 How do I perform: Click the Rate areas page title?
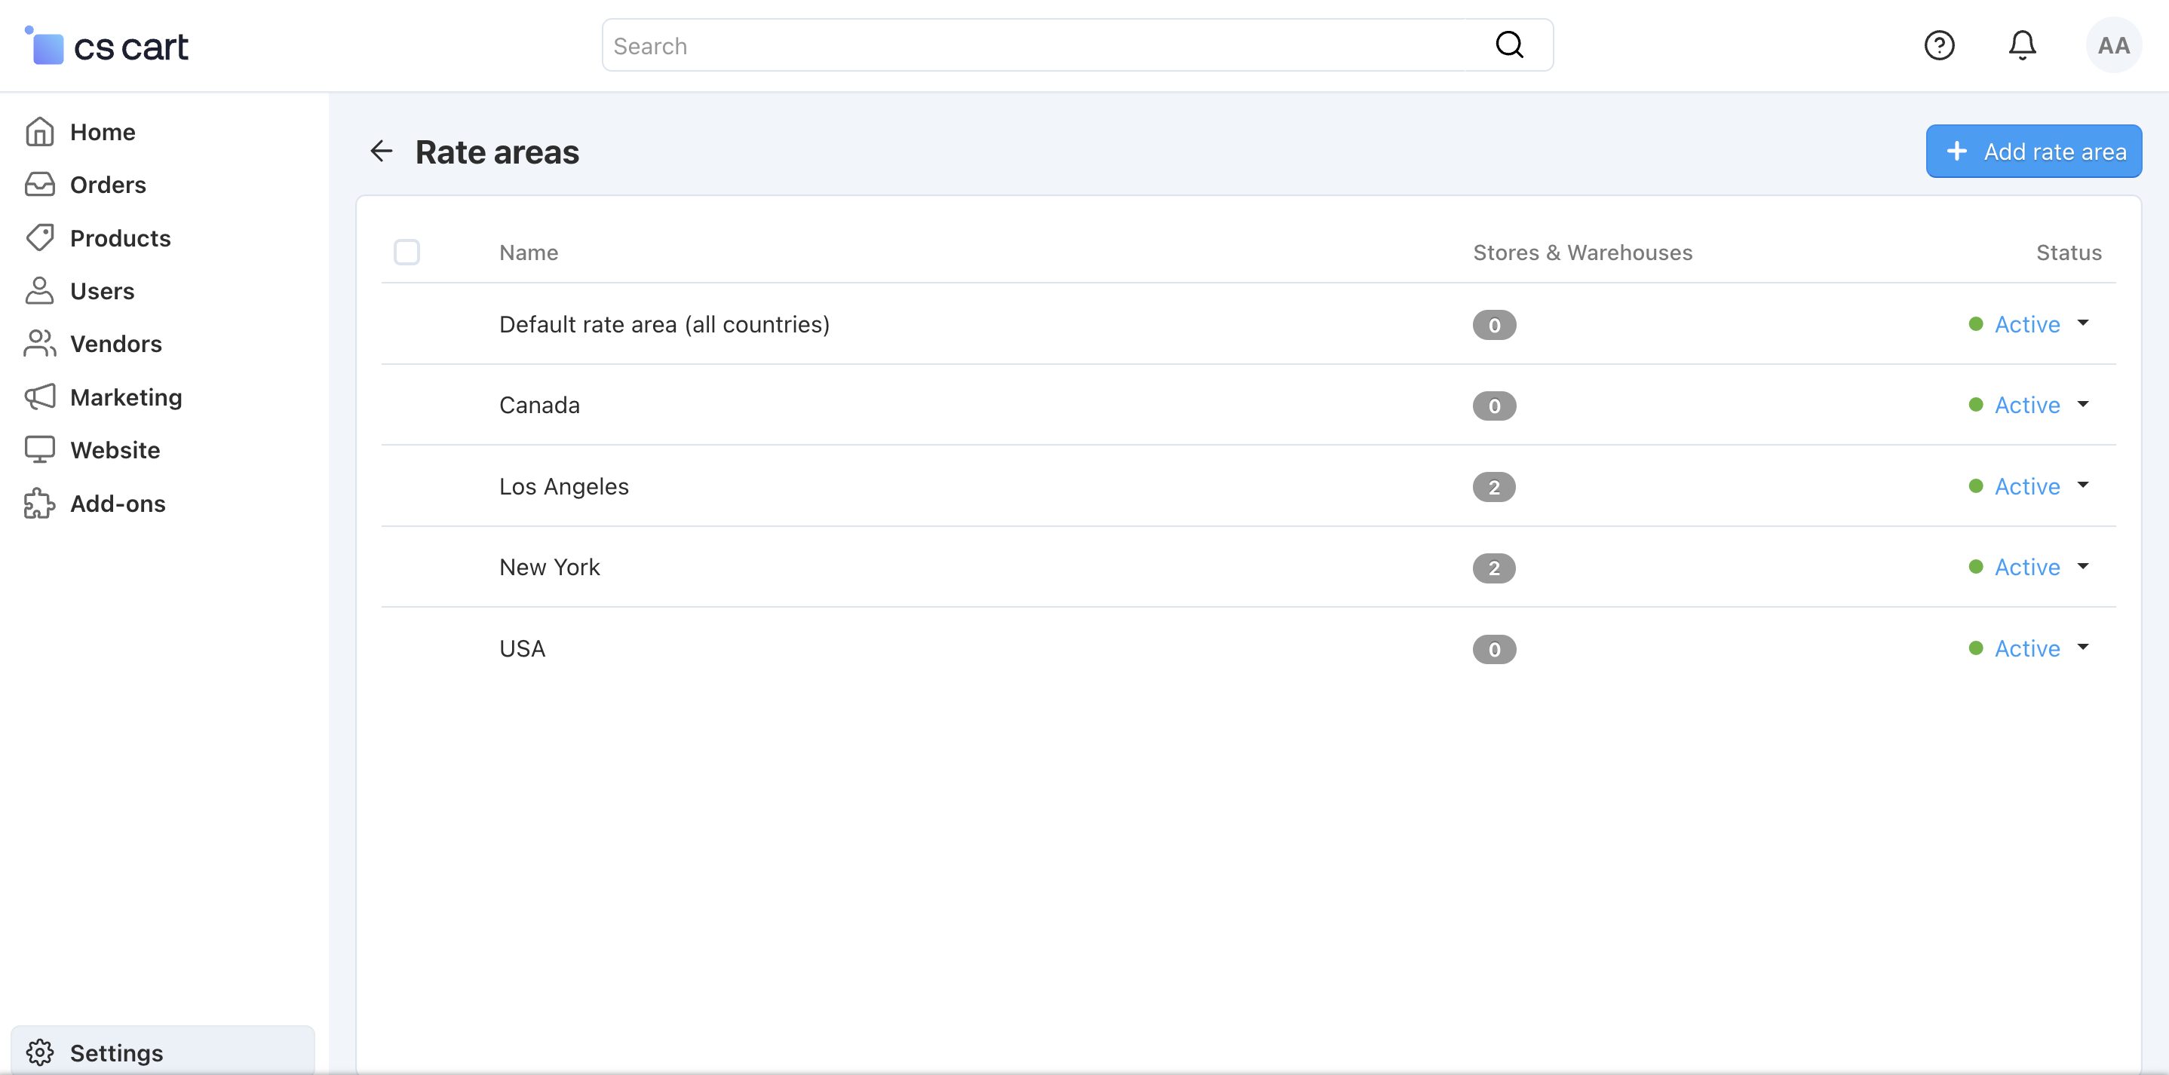[x=497, y=152]
